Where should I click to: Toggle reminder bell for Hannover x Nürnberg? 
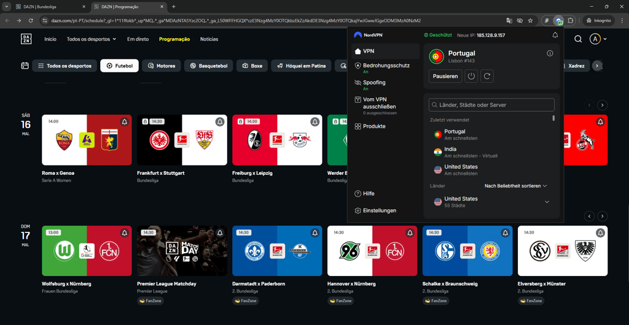point(410,232)
